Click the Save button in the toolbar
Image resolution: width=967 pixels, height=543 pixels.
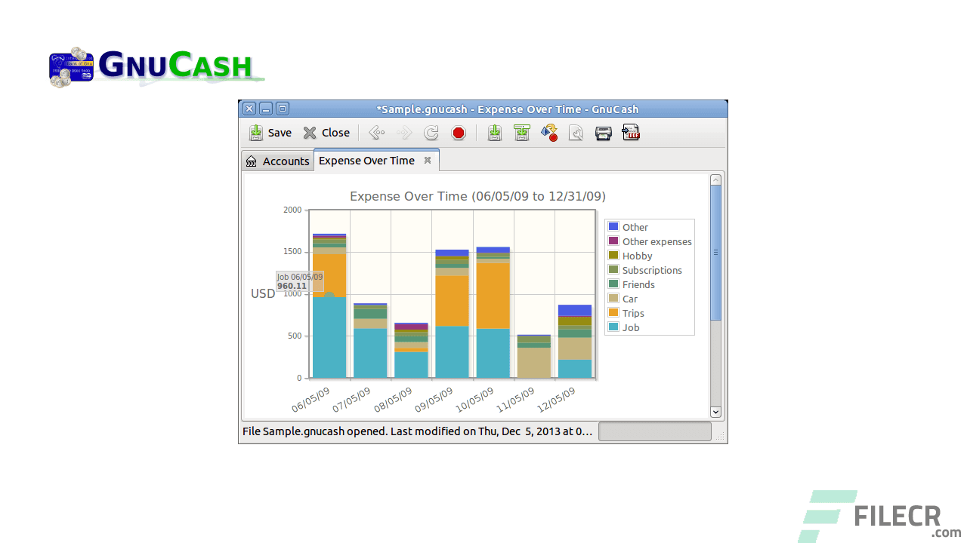tap(270, 133)
